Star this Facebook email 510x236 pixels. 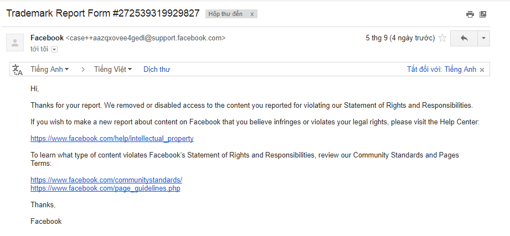pyautogui.click(x=442, y=38)
